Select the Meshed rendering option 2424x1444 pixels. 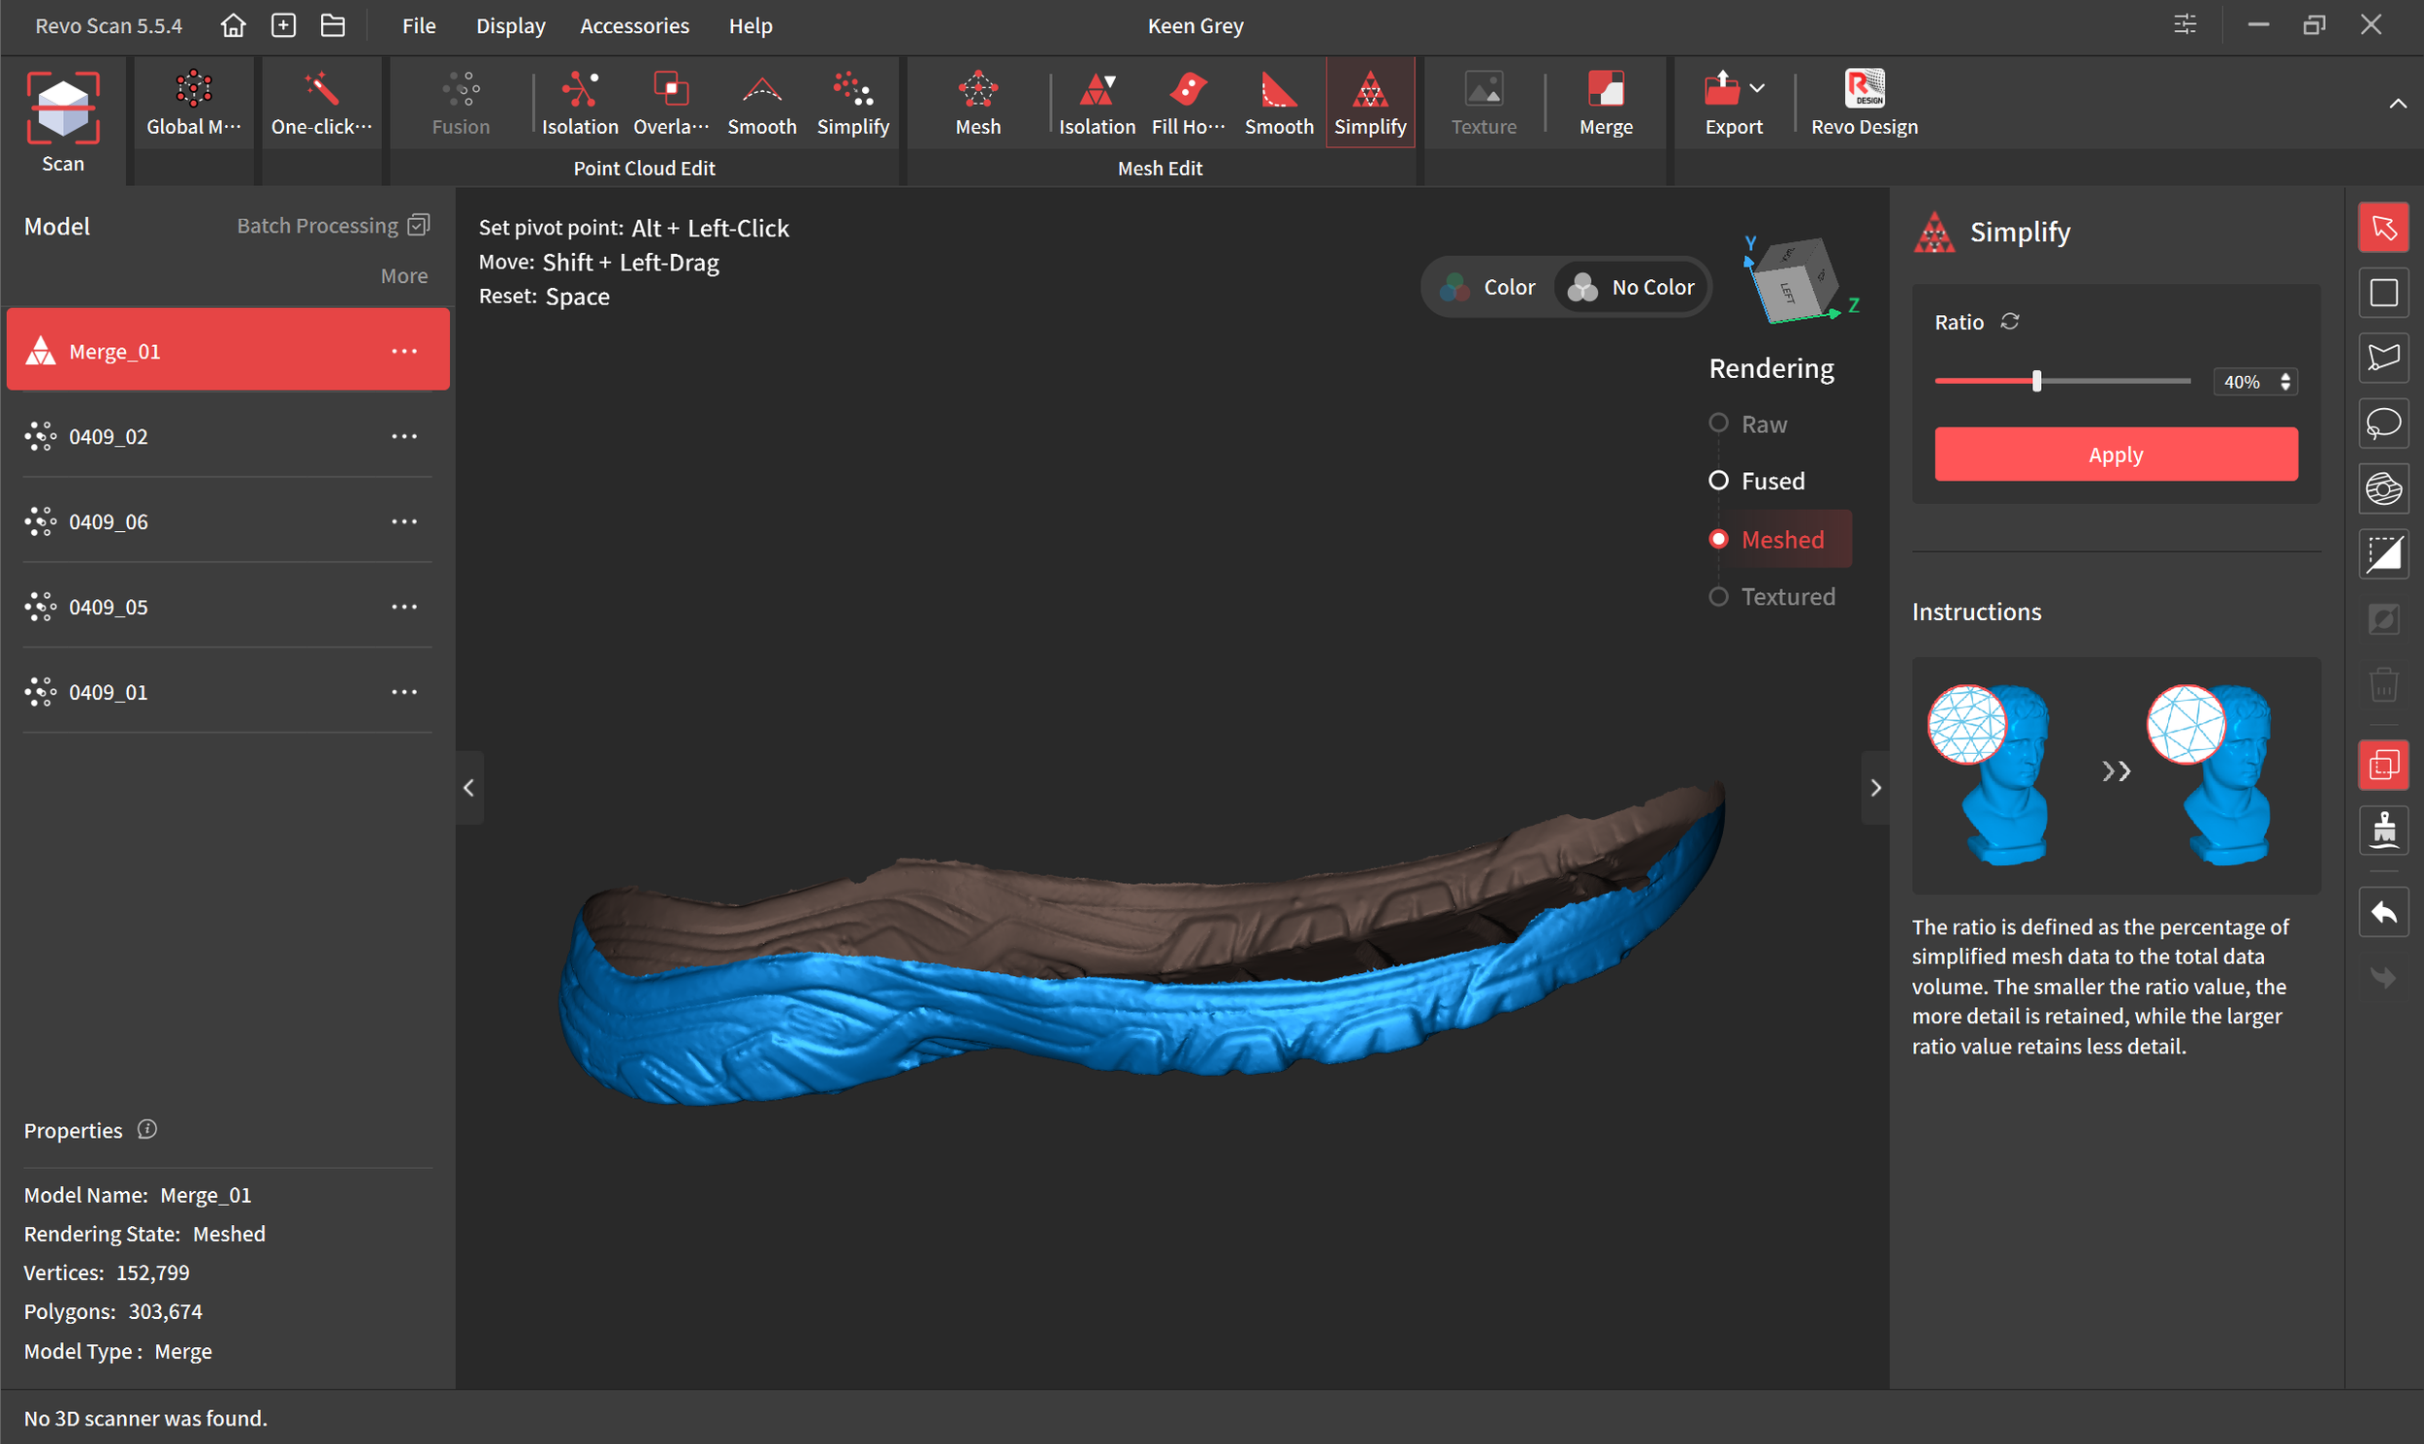tap(1780, 539)
